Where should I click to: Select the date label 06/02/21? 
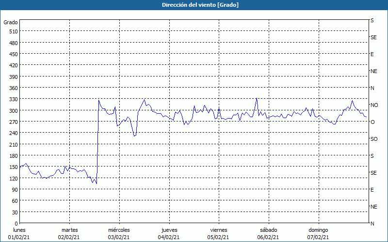(x=268, y=237)
